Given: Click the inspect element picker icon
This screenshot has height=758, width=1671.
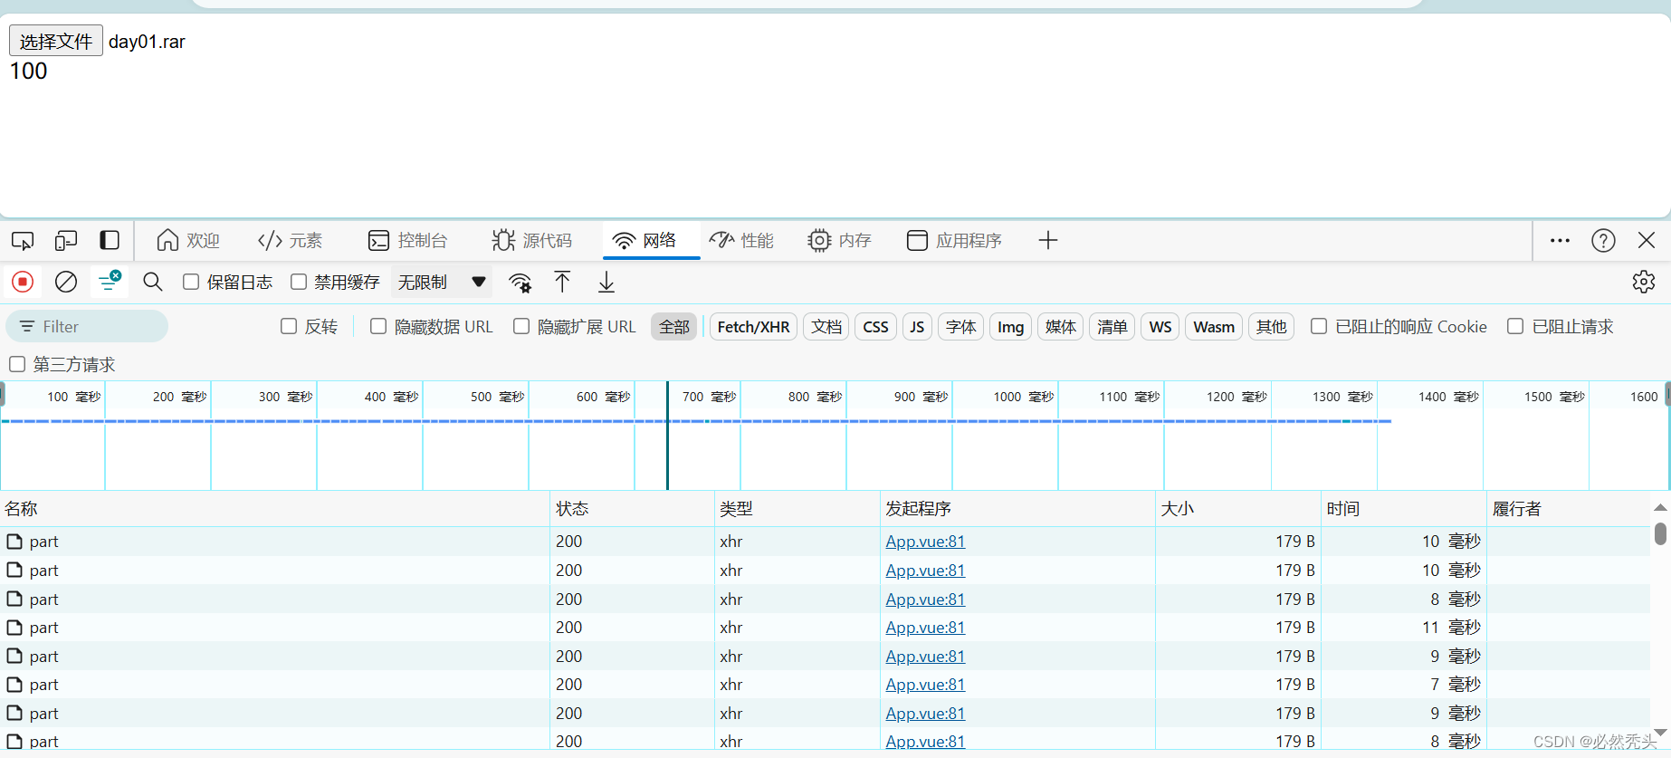Looking at the screenshot, I should coord(23,240).
